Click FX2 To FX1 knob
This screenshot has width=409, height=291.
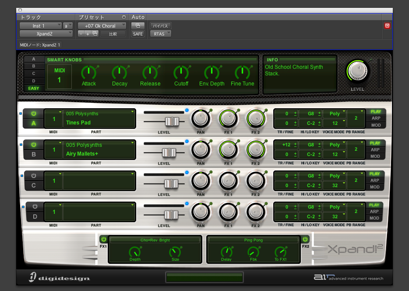(x=281, y=252)
